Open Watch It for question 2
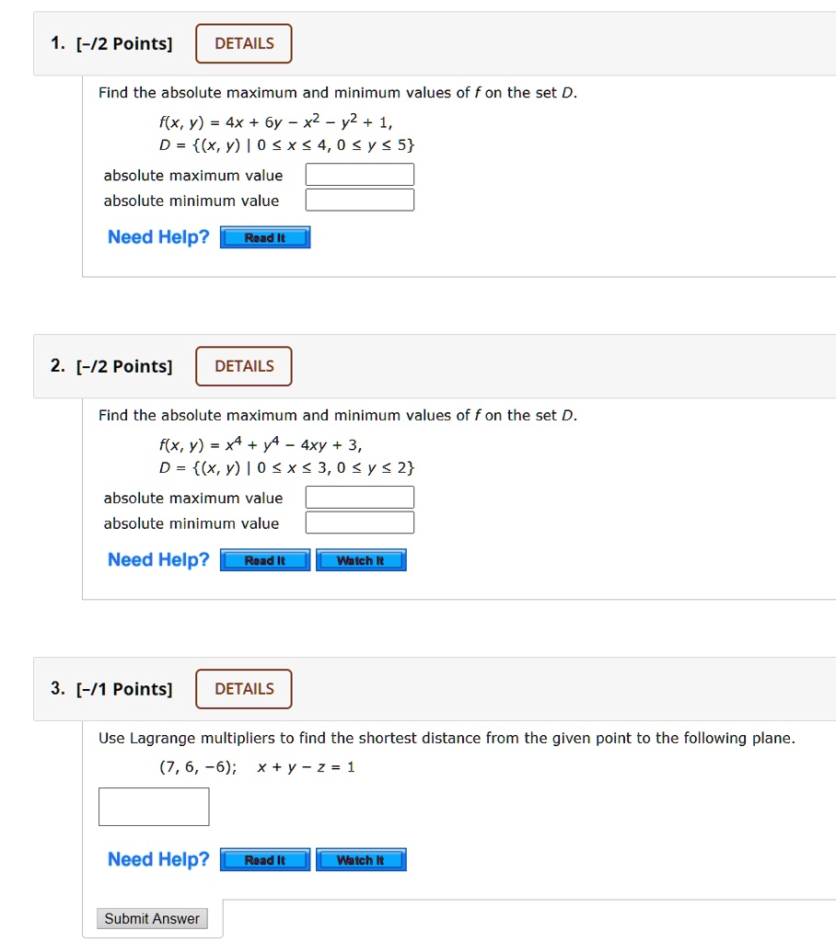The height and width of the screenshot is (942, 836). 361,559
